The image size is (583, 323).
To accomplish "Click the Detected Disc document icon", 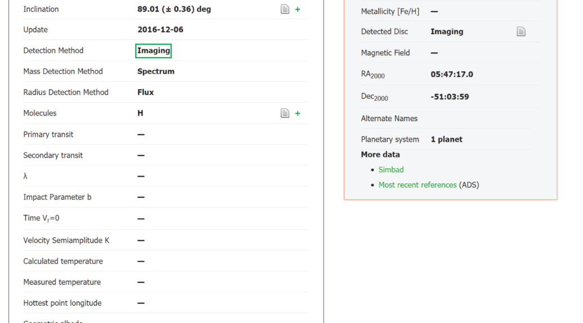I will tap(521, 32).
